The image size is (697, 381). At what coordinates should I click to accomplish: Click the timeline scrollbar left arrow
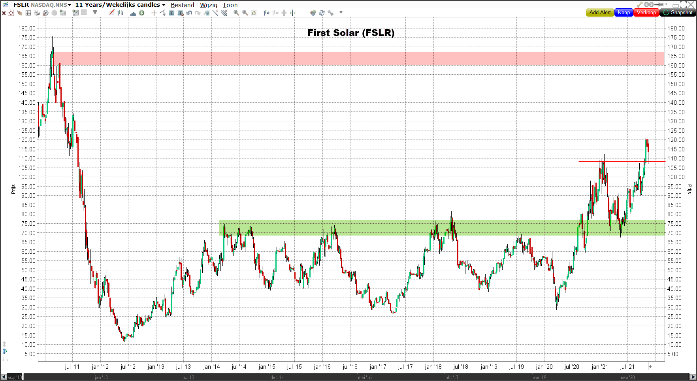(x=4, y=377)
